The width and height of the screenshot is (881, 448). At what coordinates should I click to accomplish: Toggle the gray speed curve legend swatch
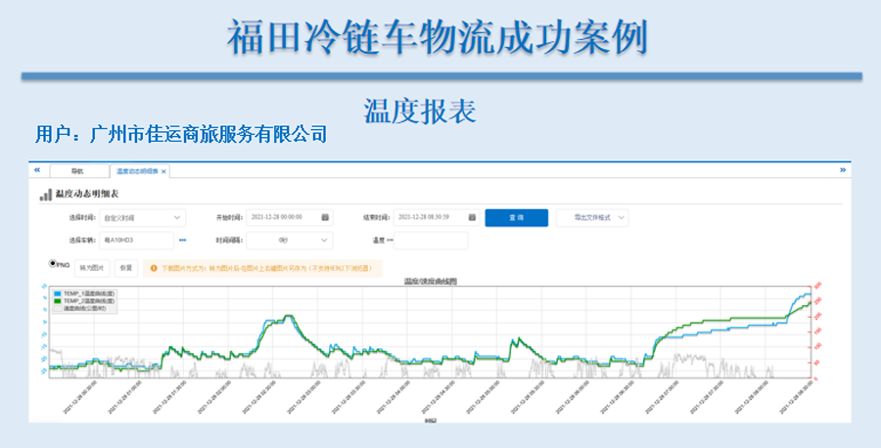[58, 309]
